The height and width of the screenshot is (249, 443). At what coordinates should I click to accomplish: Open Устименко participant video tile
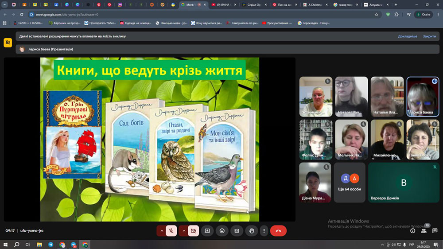(x=316, y=97)
